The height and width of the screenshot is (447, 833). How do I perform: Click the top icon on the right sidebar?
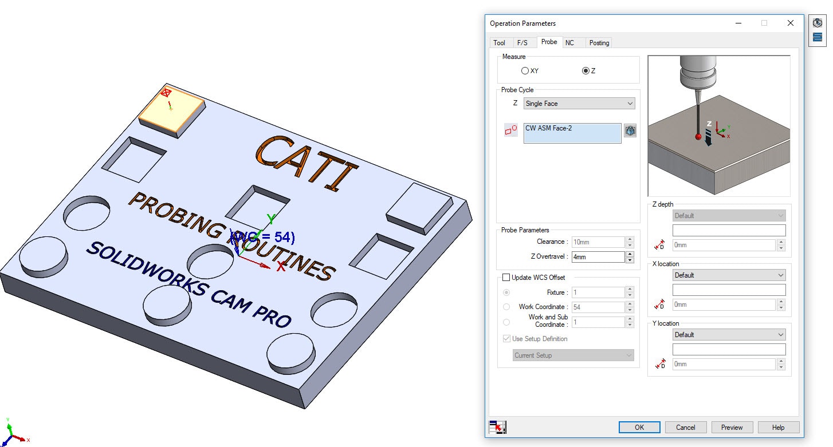pyautogui.click(x=818, y=23)
